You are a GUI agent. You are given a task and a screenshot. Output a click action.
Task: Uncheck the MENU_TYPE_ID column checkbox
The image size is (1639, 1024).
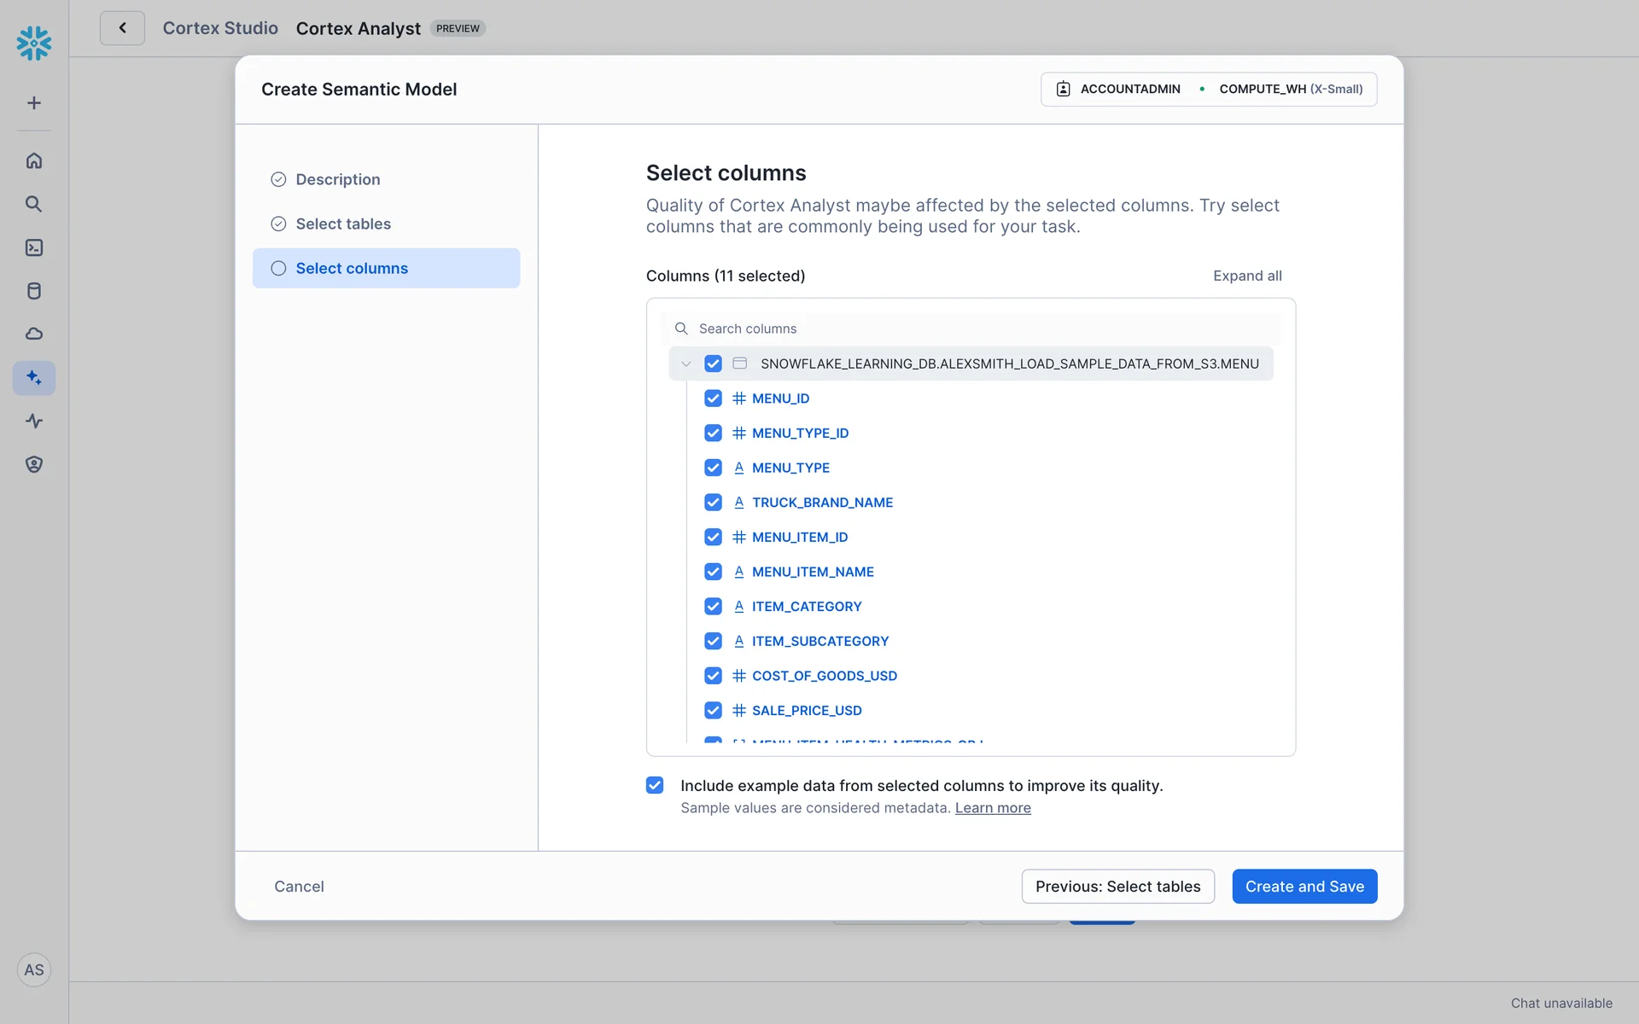[713, 433]
